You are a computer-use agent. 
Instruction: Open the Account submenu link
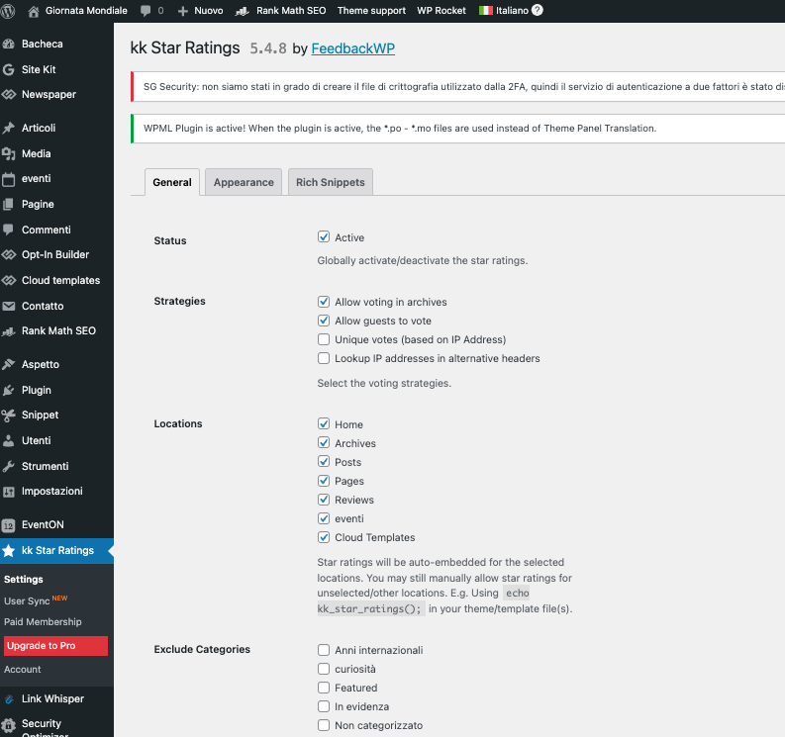[23, 670]
